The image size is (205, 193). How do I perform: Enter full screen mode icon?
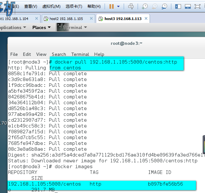point(198,6)
